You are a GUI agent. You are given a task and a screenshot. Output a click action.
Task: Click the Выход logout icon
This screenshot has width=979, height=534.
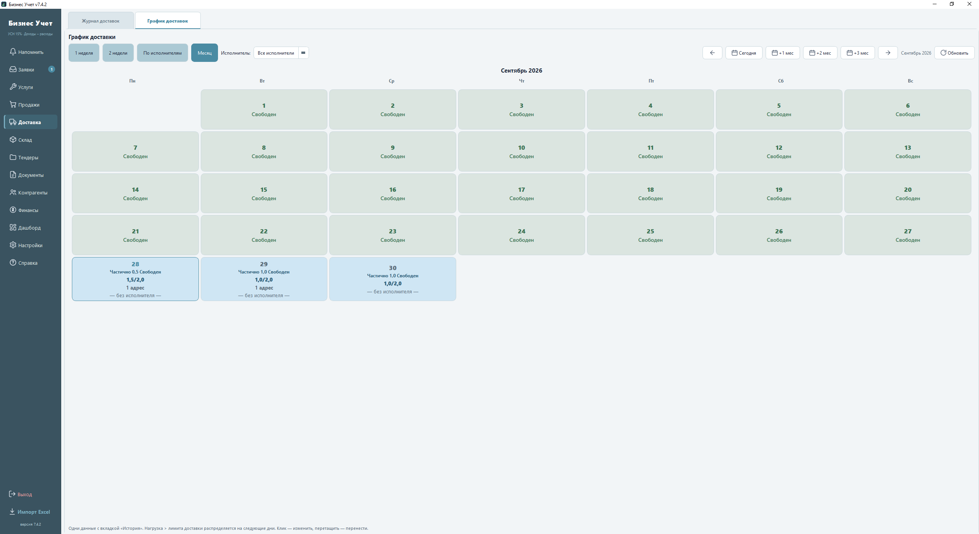tap(12, 494)
